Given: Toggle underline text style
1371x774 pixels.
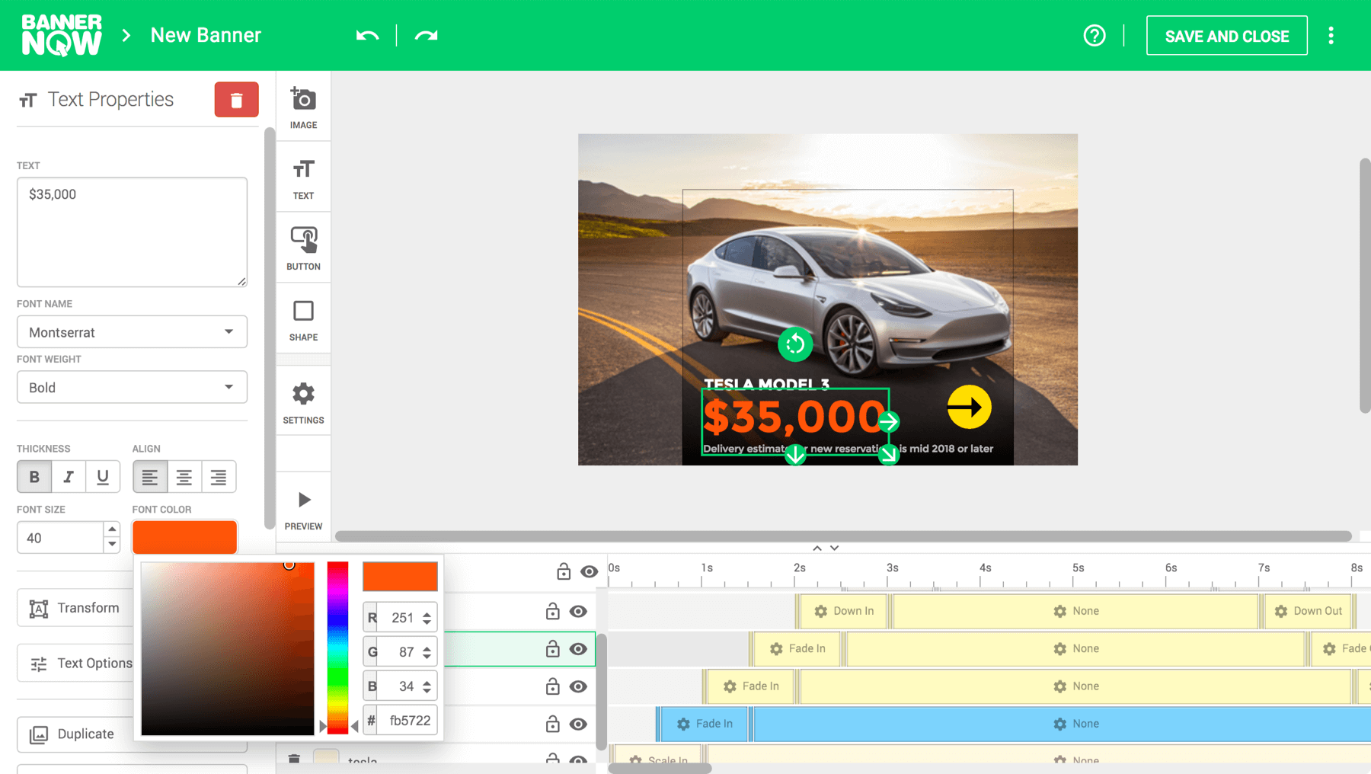Looking at the screenshot, I should 103,477.
